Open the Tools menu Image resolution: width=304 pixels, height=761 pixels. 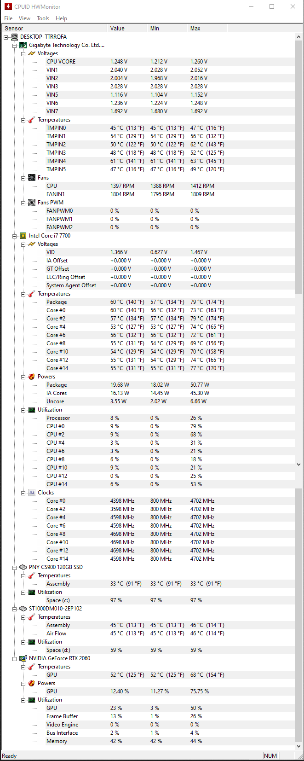(43, 18)
